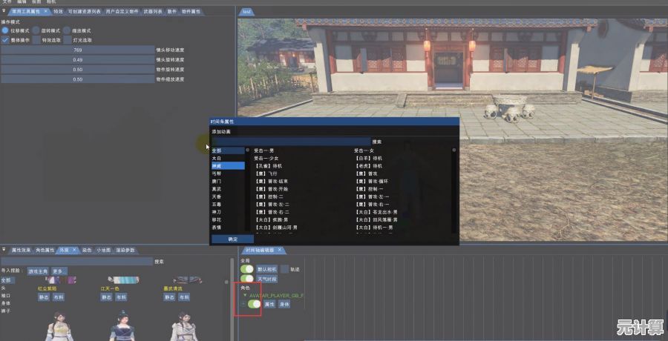Viewport: 668px width, 341px height.
Task: Select the 旋转模式 radio button
Action: tap(36, 30)
